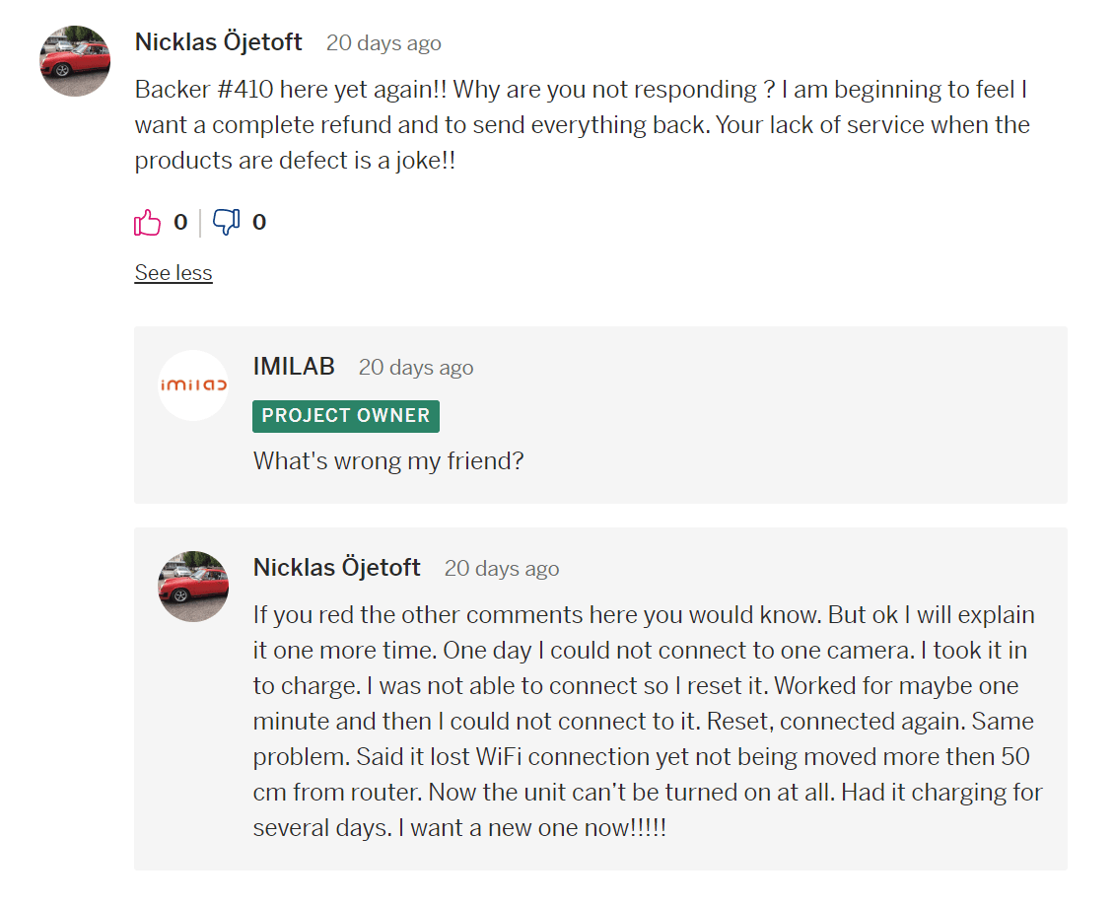Click IMILAB reply's 20 days ago timestamp

(416, 368)
